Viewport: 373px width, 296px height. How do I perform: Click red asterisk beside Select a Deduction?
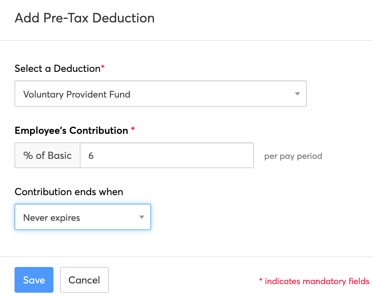[103, 67]
